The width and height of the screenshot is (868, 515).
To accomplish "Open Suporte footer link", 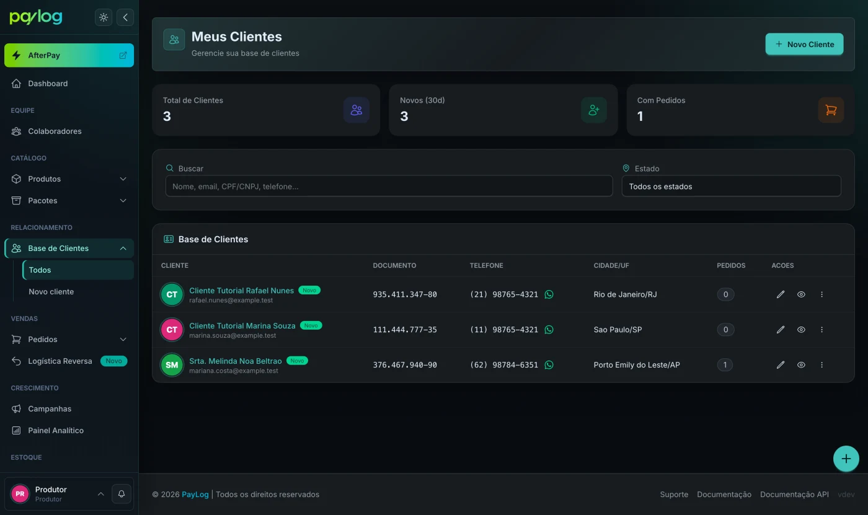I will [674, 495].
